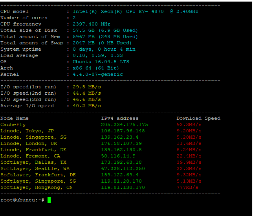The height and width of the screenshot is (216, 253).
Task: Click the CPU model value Intel Xeon E7-4870
Action: pyautogui.click(x=136, y=11)
